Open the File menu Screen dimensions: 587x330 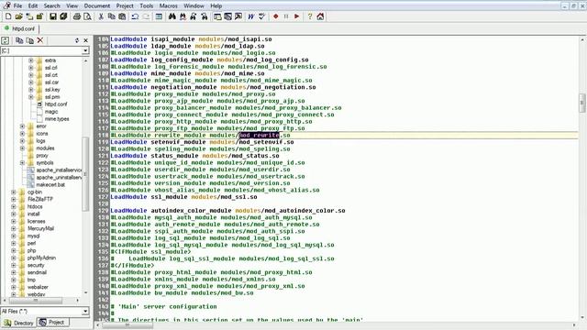pyautogui.click(x=17, y=5)
